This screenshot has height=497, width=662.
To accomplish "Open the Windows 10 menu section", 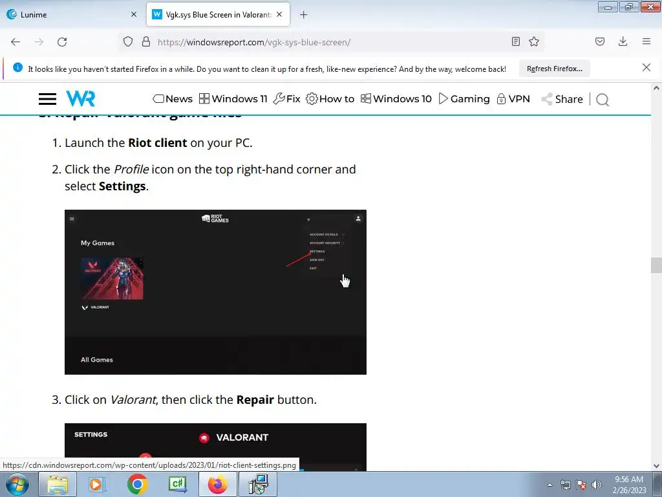I will (396, 99).
